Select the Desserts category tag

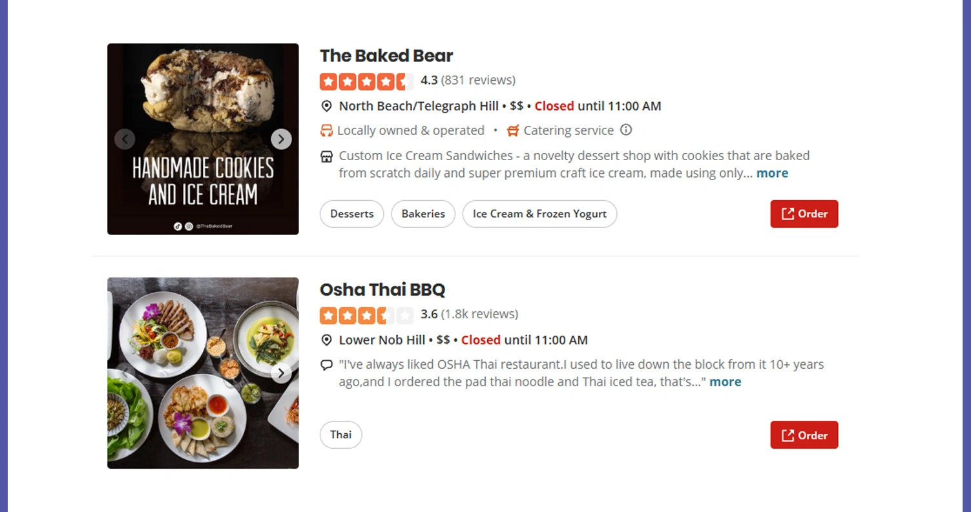pos(351,214)
